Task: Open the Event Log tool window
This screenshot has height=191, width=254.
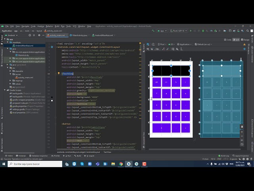Action: coord(223,156)
